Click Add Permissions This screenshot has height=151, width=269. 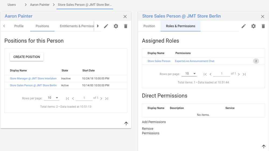tap(154, 122)
